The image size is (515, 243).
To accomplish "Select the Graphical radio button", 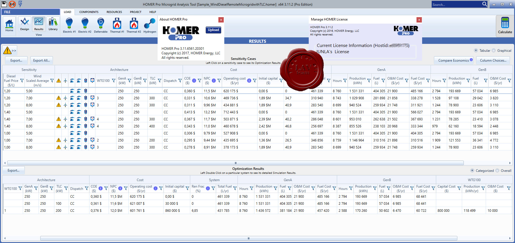I will click(x=494, y=51).
